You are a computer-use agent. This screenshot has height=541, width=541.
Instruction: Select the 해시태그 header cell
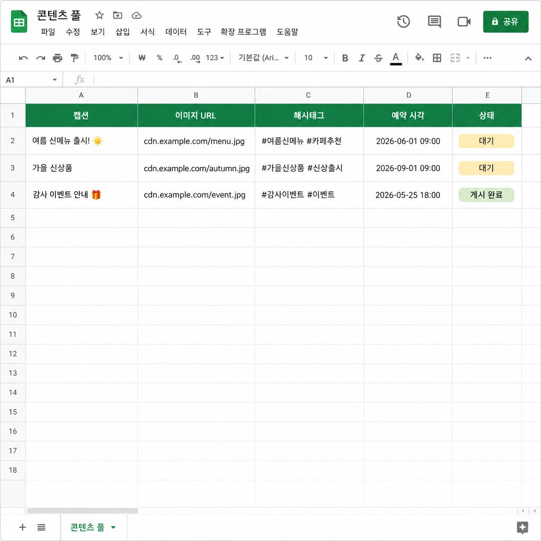[x=309, y=115]
